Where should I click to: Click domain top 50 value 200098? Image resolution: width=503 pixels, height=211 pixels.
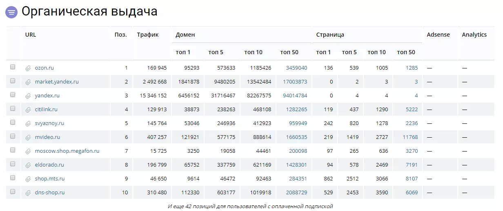pos(298,151)
